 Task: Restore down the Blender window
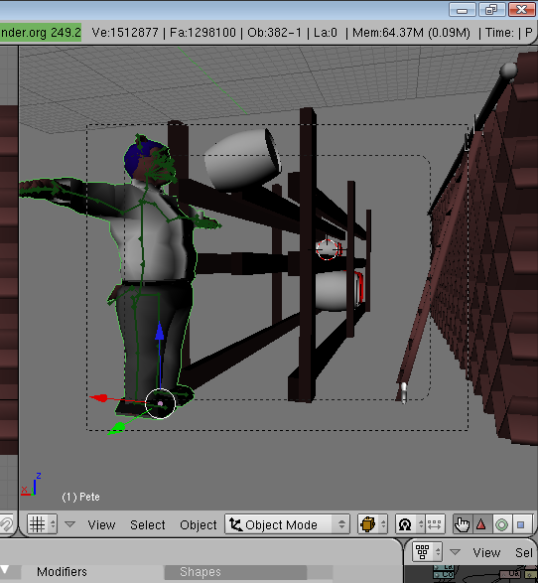pyautogui.click(x=491, y=10)
